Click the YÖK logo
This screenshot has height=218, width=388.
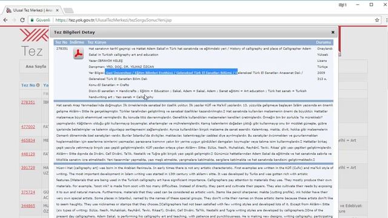tap(34, 35)
